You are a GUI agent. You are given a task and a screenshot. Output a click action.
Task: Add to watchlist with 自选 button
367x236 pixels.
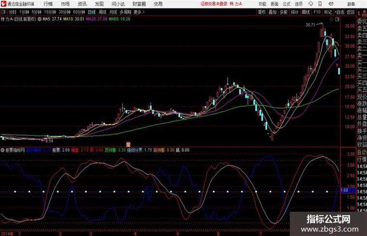[x=339, y=12]
